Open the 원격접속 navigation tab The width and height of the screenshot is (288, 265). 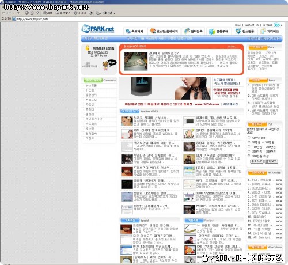[x=194, y=31]
